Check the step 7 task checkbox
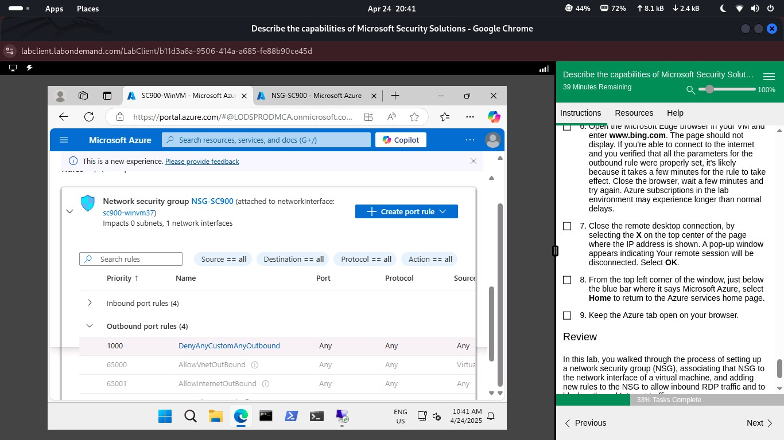 (x=567, y=226)
